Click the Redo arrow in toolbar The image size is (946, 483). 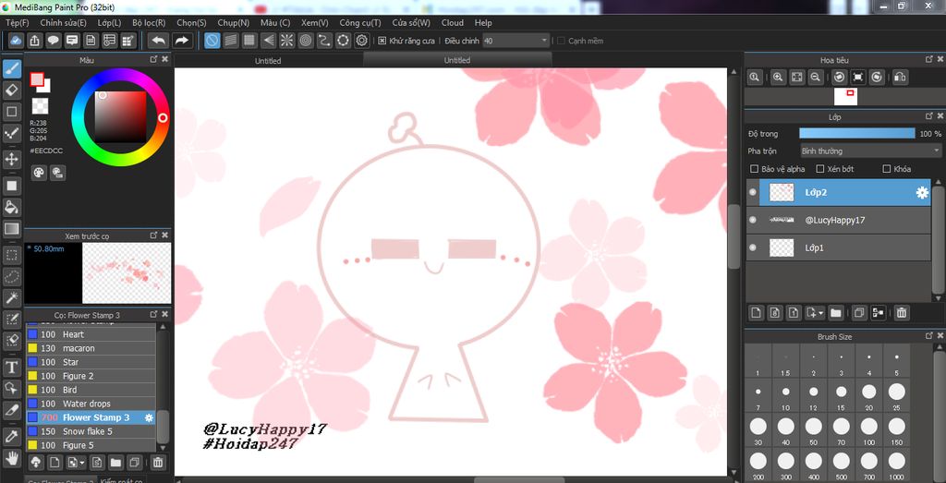pyautogui.click(x=181, y=41)
